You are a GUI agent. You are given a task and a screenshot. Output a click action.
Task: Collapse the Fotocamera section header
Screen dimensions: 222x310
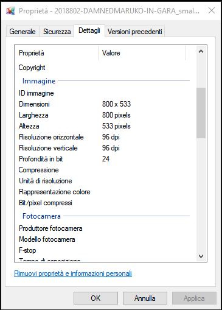41,216
